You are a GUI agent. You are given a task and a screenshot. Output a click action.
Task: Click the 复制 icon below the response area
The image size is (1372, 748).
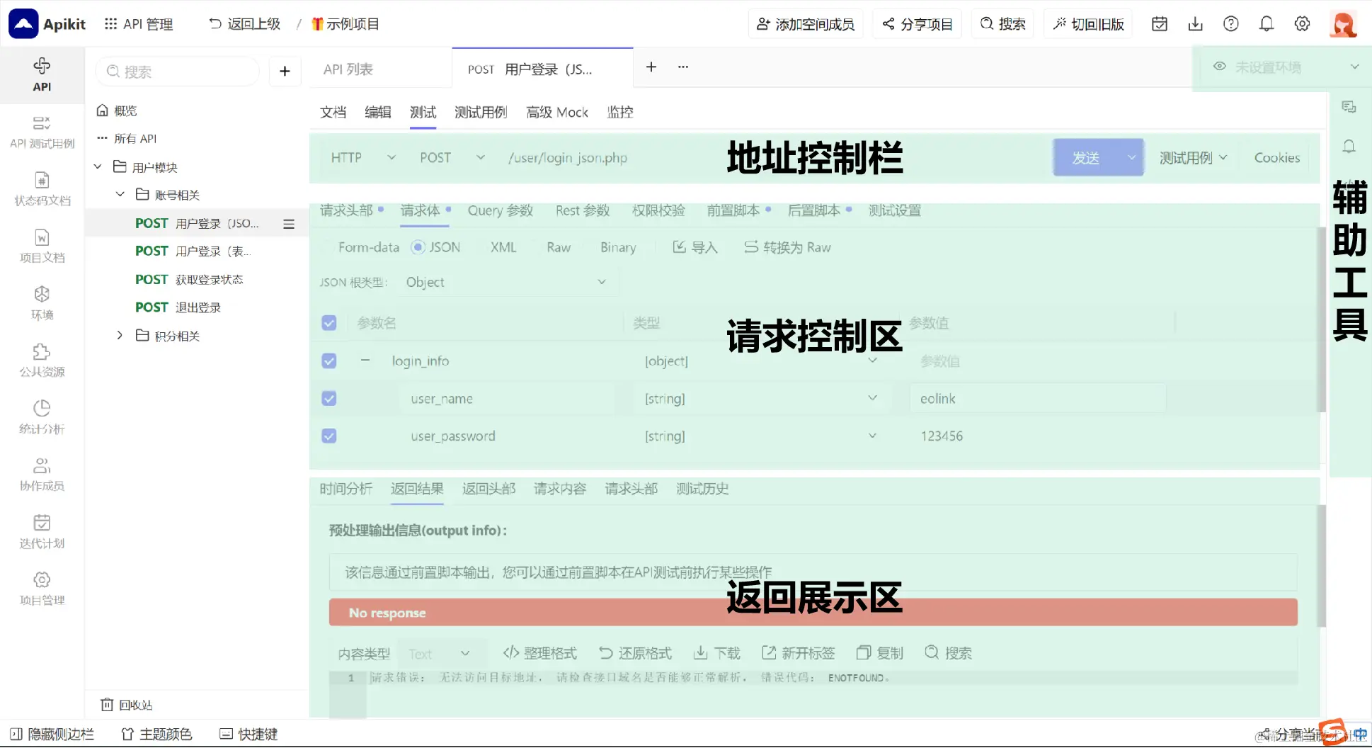point(879,652)
